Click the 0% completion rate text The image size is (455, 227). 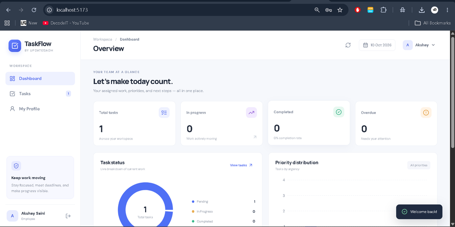tap(287, 138)
